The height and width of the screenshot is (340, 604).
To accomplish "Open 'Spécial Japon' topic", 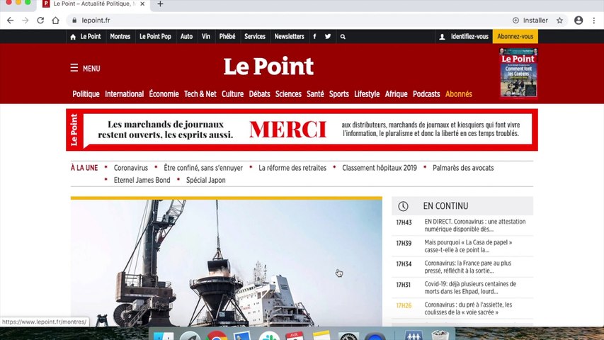I will [x=205, y=180].
